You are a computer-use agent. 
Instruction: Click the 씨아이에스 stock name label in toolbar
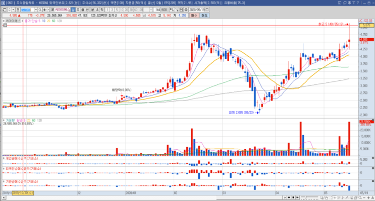point(63,10)
